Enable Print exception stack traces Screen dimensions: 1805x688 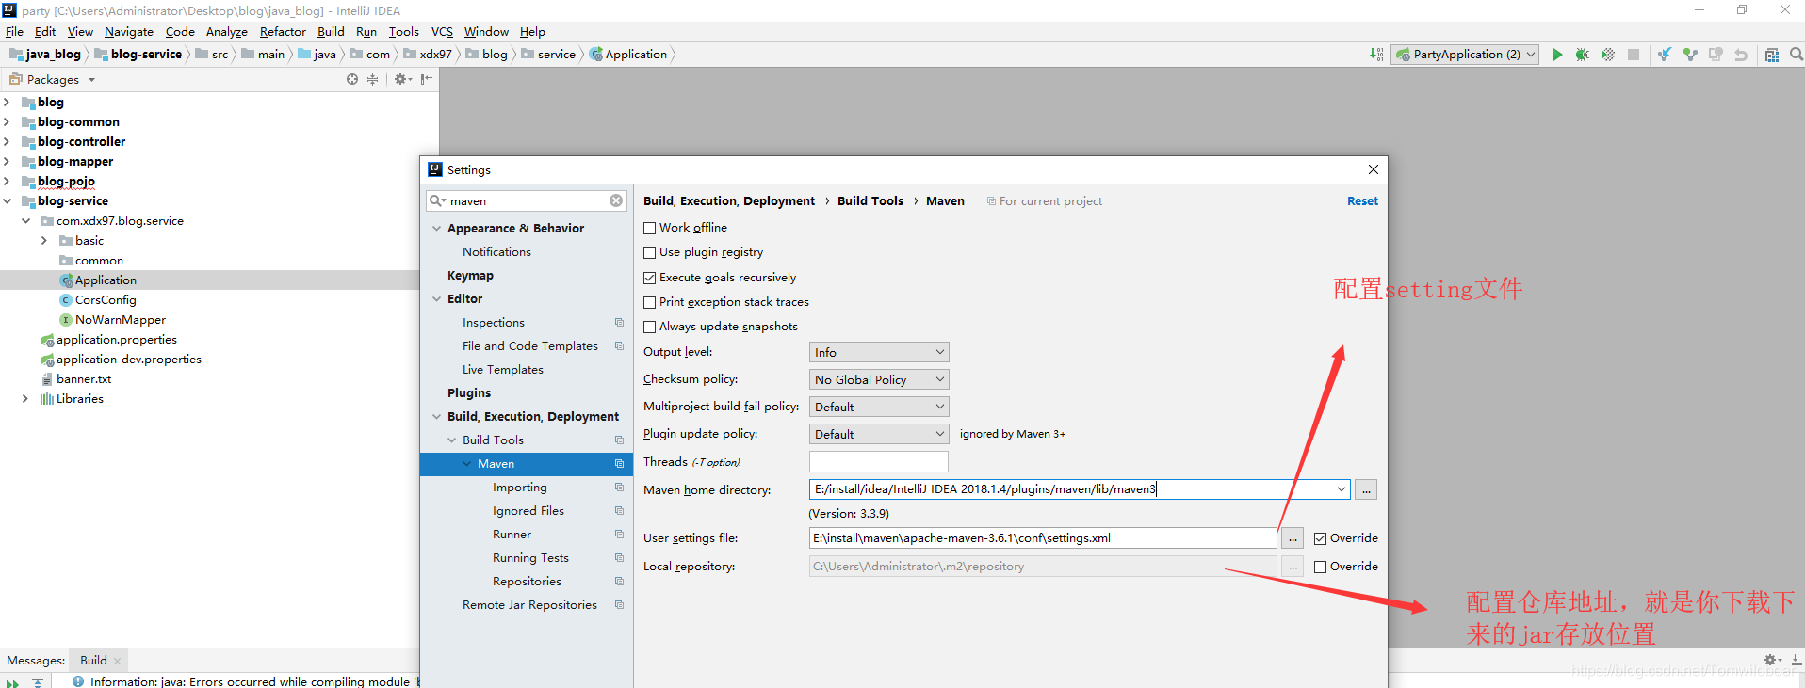pyautogui.click(x=649, y=302)
